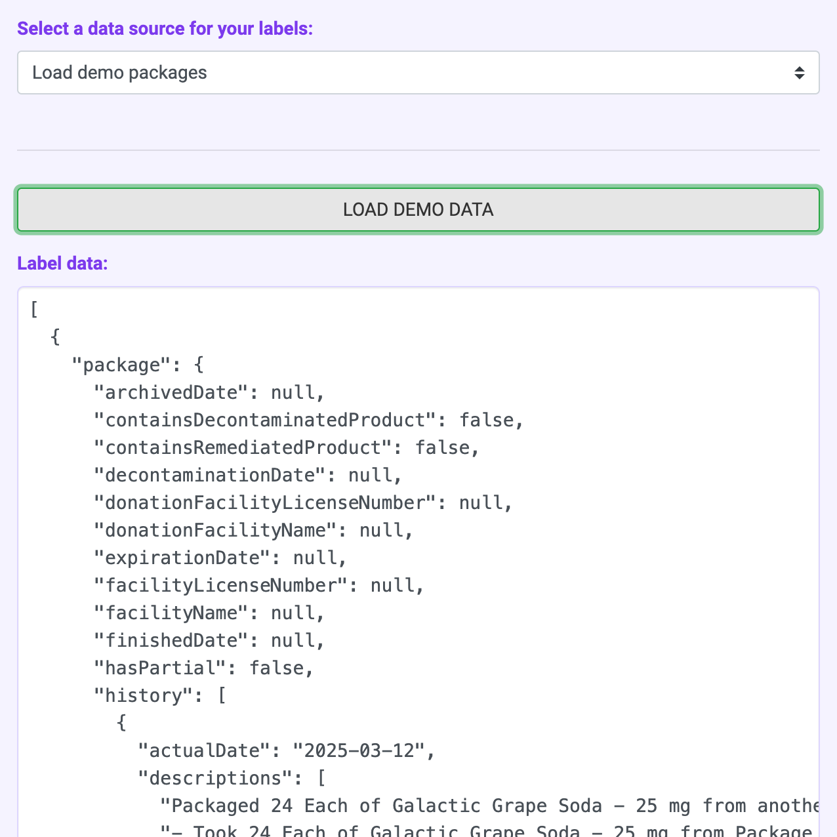Click the up-down arrow icon of the dropdown

coord(799,73)
